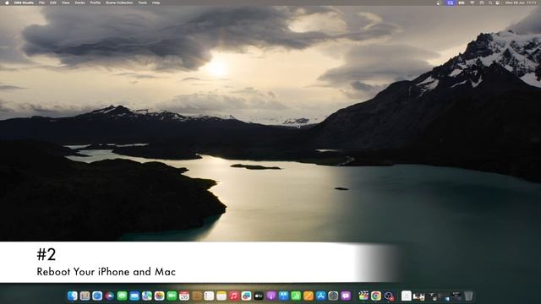Open OBS Studio icon in the Dock

click(x=389, y=296)
